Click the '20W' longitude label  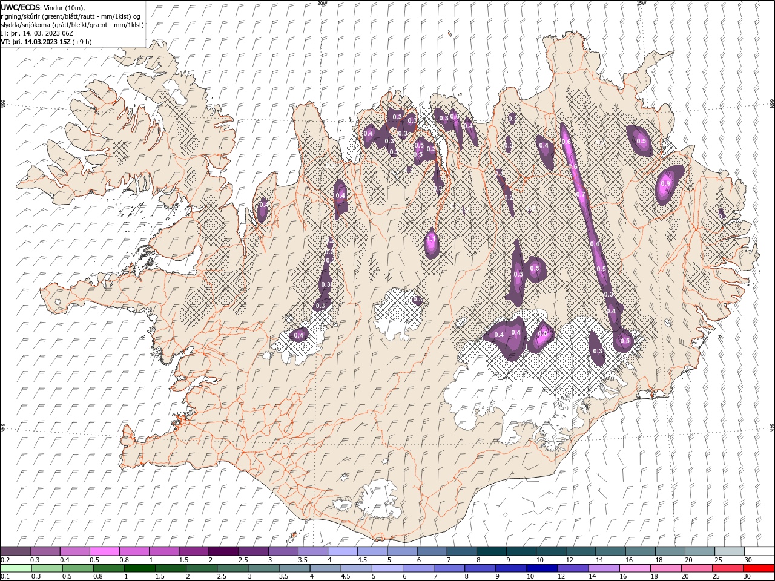coord(322,3)
